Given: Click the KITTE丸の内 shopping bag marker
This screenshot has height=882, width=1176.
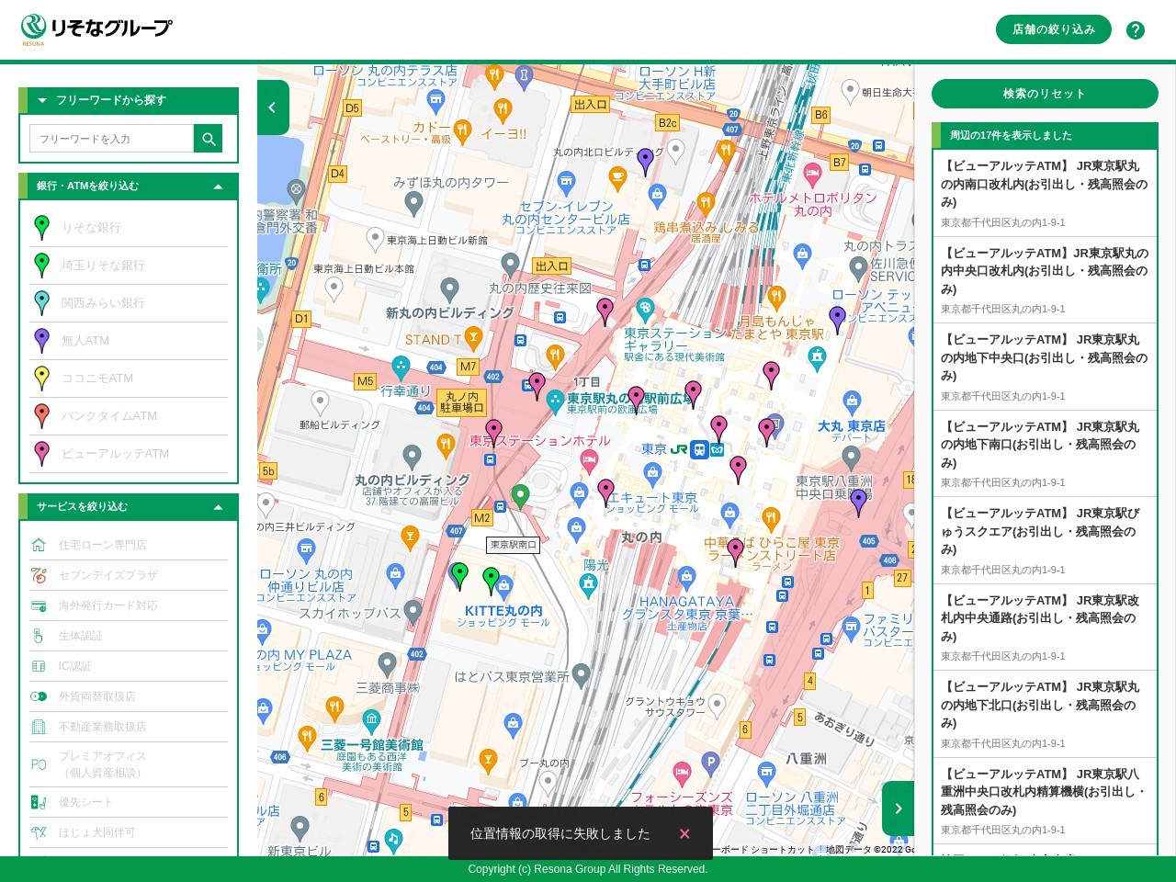Looking at the screenshot, I should click(x=503, y=586).
